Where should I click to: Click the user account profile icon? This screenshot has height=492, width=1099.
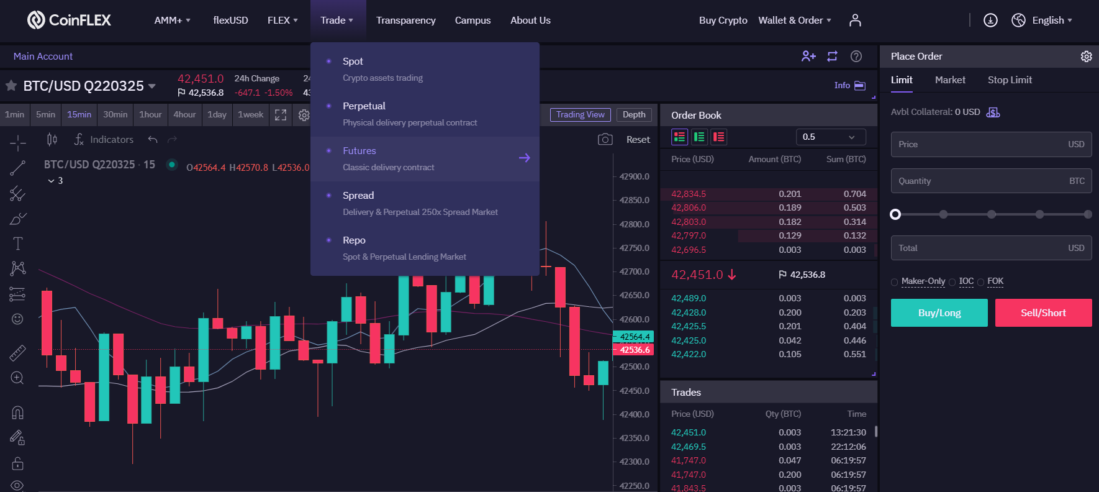pyautogui.click(x=855, y=20)
